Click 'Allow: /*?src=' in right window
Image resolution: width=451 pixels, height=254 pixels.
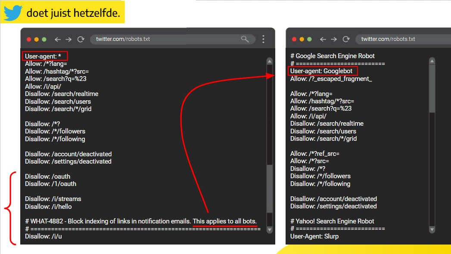309,161
